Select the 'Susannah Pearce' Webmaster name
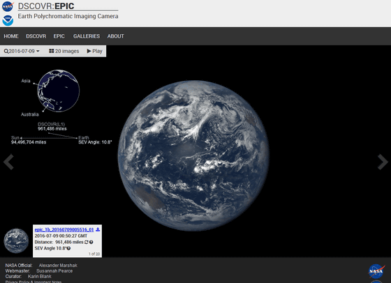 (x=54, y=271)
